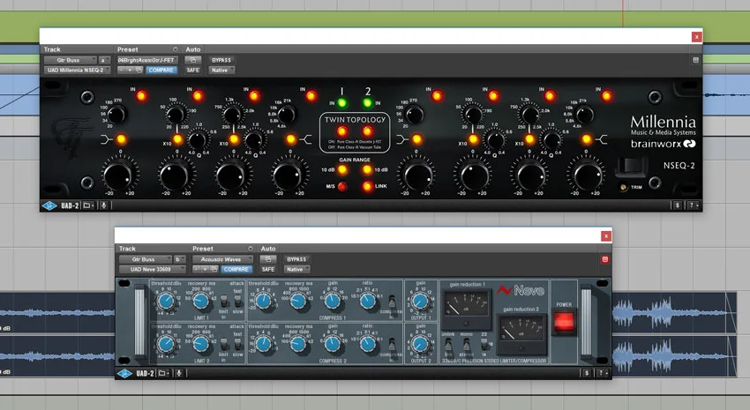Toggle channel 2 Twin Topology button

coord(367,130)
